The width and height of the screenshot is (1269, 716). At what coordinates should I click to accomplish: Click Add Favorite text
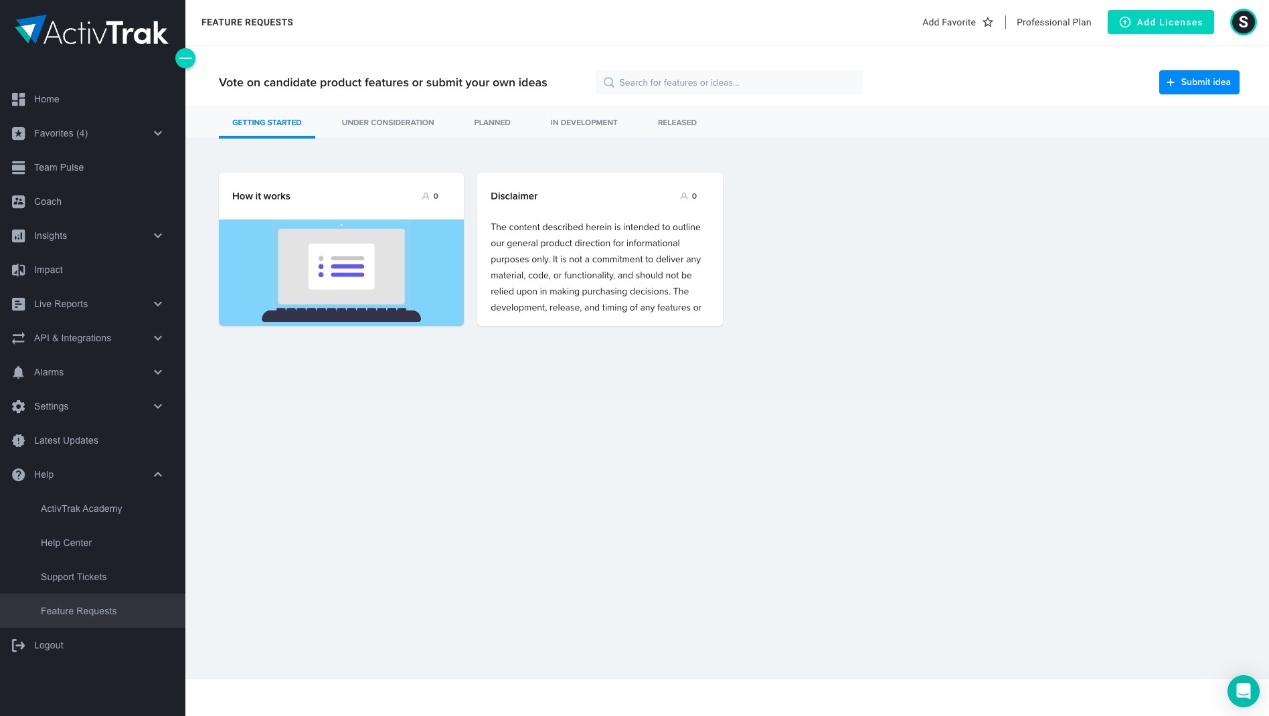(x=948, y=22)
